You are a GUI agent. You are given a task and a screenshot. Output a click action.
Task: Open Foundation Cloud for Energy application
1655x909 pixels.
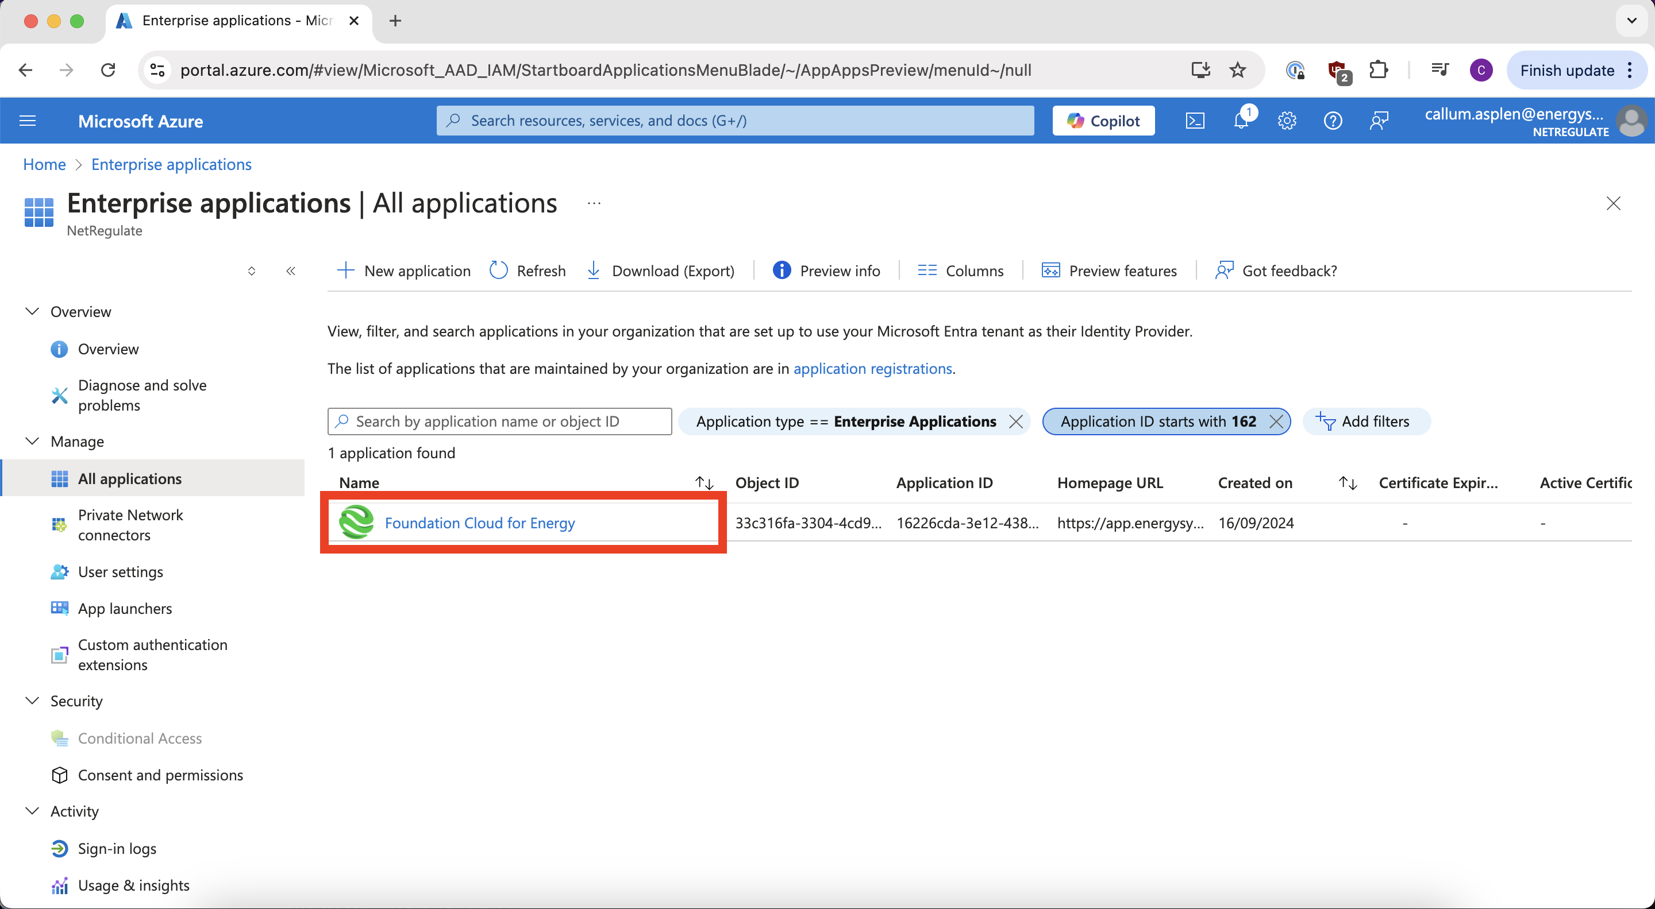[x=479, y=523]
